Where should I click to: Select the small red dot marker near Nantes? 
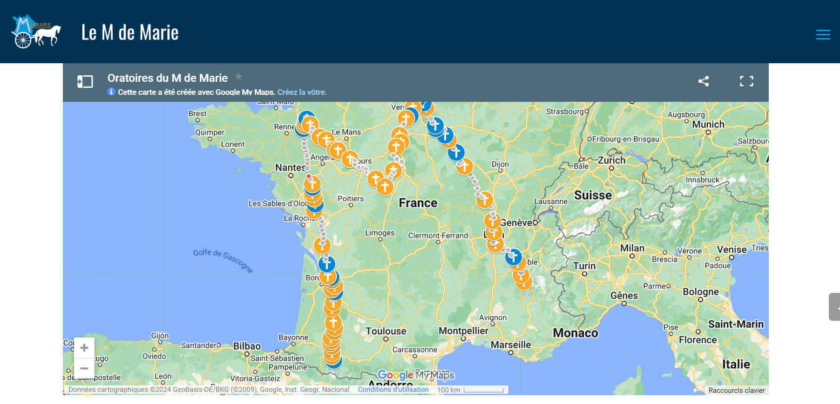(x=308, y=176)
